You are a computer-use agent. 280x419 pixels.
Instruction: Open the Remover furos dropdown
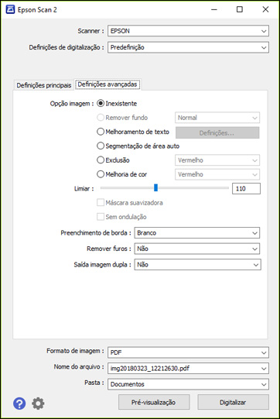197,249
